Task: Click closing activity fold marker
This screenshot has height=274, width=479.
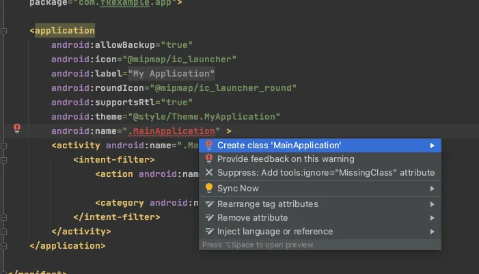Action: coord(3,232)
